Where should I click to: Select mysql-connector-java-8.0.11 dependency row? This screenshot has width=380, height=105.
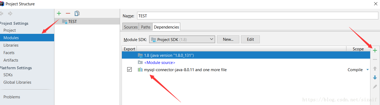coord(246,70)
